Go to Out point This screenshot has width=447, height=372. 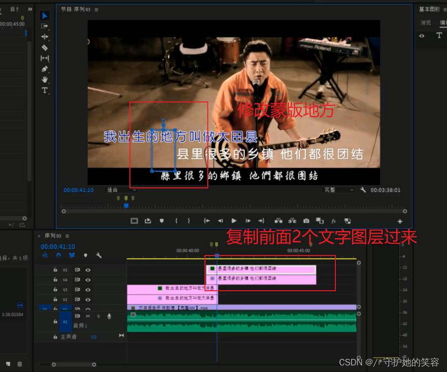261,221
